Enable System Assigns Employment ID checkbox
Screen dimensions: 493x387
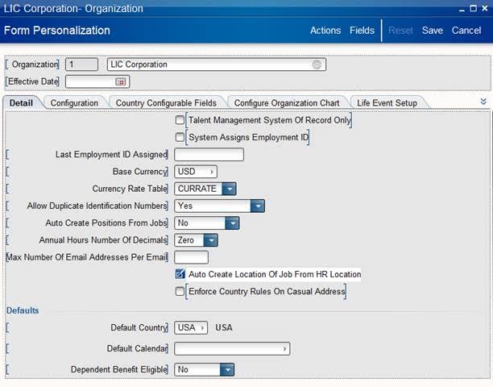click(180, 137)
